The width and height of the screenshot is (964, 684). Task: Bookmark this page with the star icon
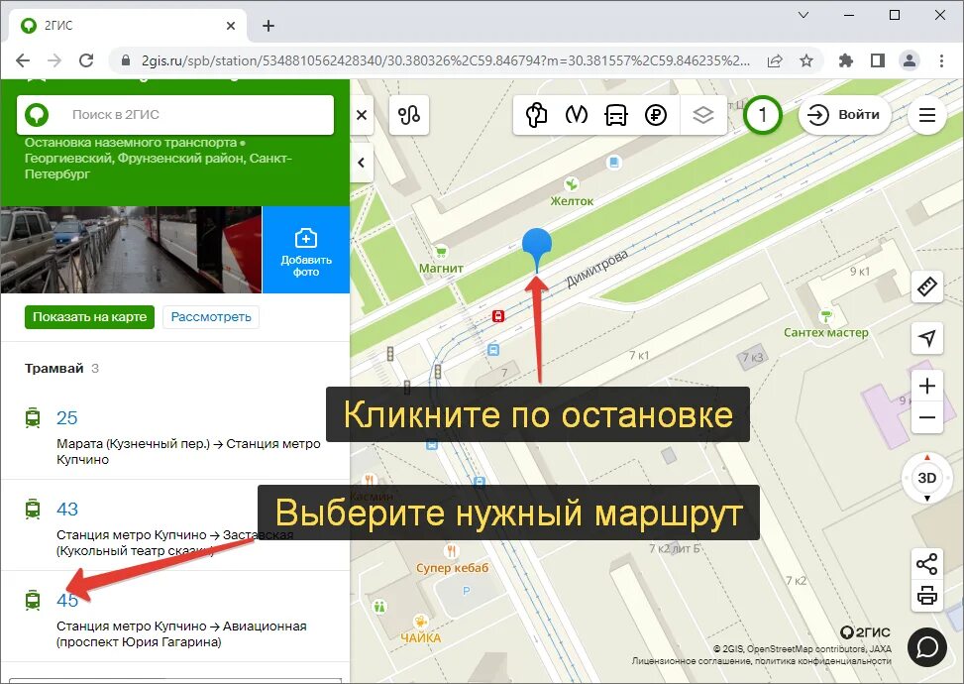(806, 60)
